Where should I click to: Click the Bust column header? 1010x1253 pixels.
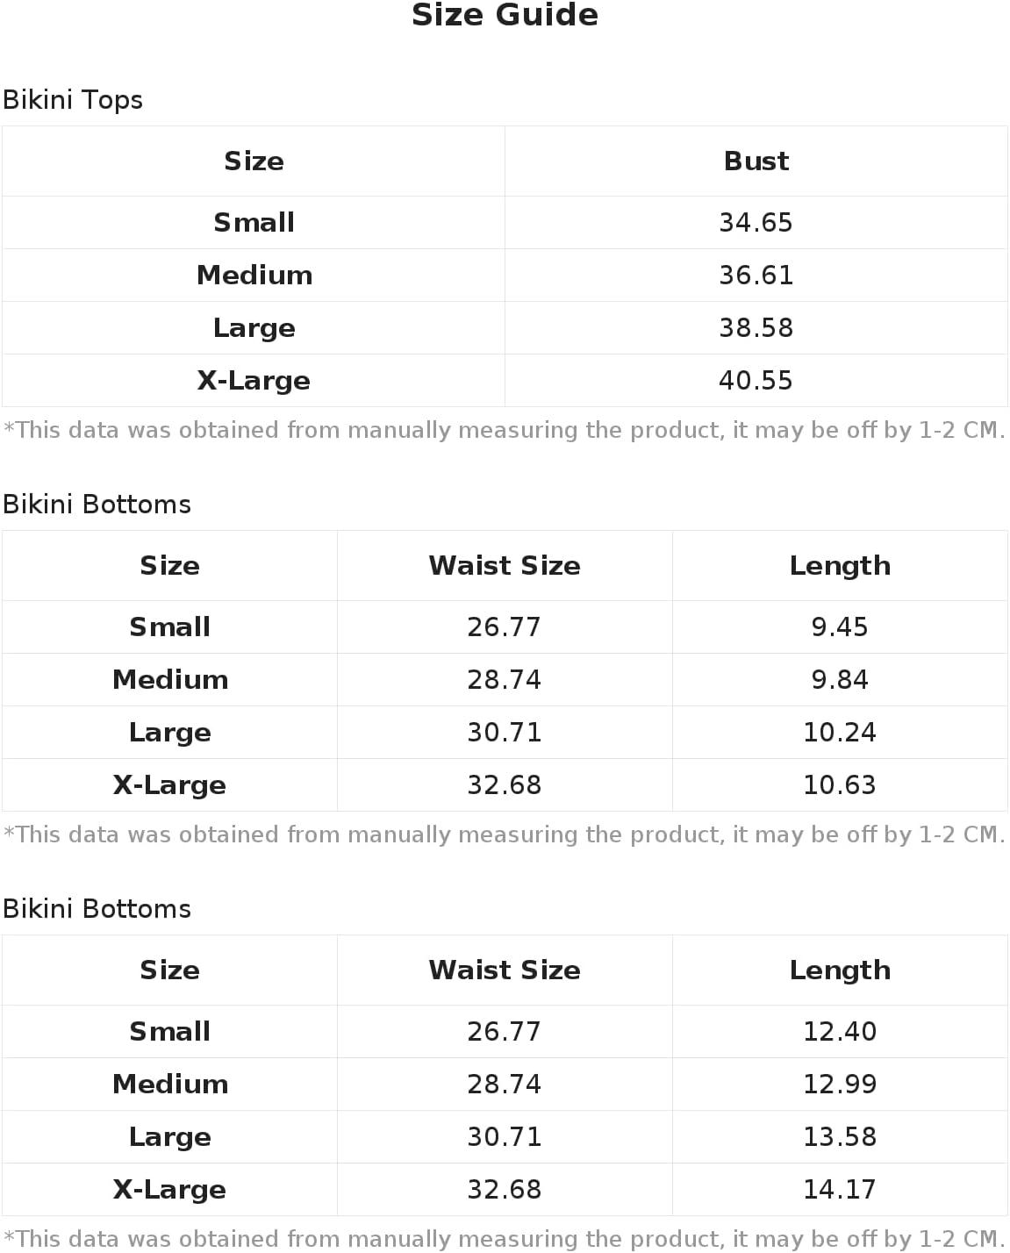(756, 161)
